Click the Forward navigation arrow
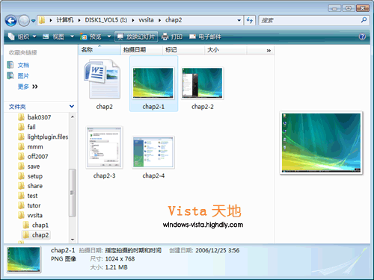The image size is (374, 280). click(24, 21)
